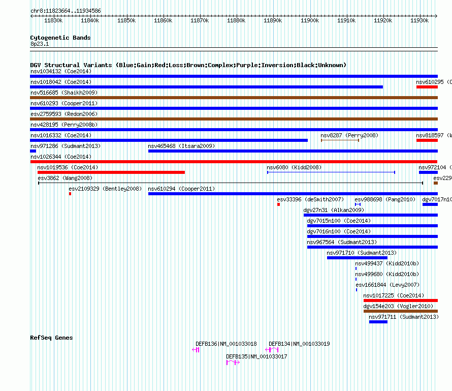Click the nsv6080 (Kidd2008) thin blue glyph
Viewport: 452px width, 391px height.
(x=331, y=172)
